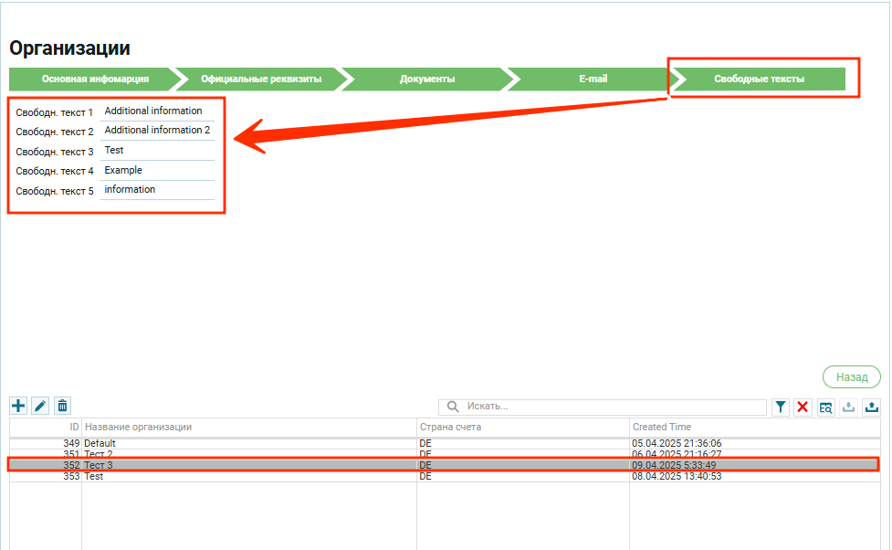Viewport: 892px width, 550px height.
Task: Open the funnel filter icon
Action: (781, 407)
